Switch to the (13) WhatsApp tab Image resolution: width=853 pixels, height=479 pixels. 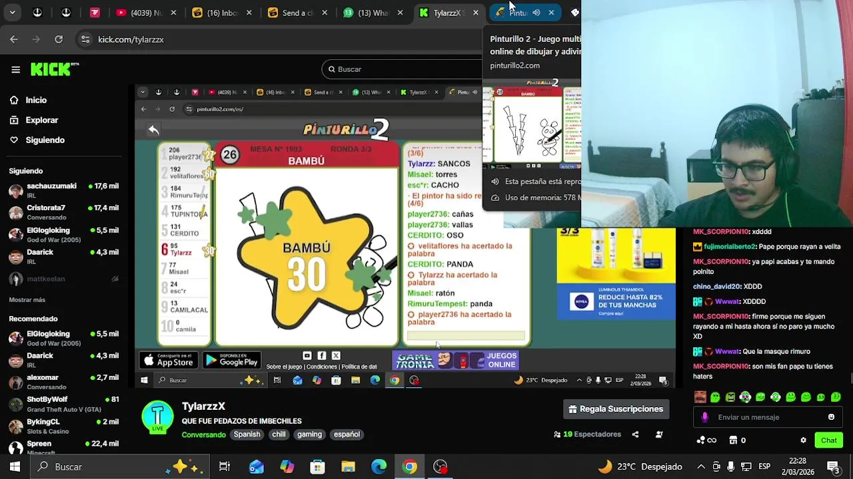373,13
